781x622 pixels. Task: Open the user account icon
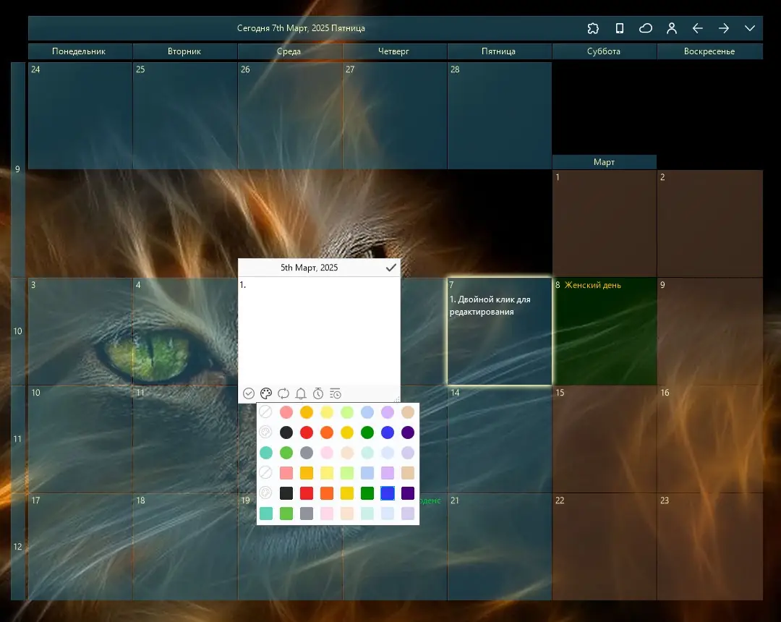pos(672,28)
